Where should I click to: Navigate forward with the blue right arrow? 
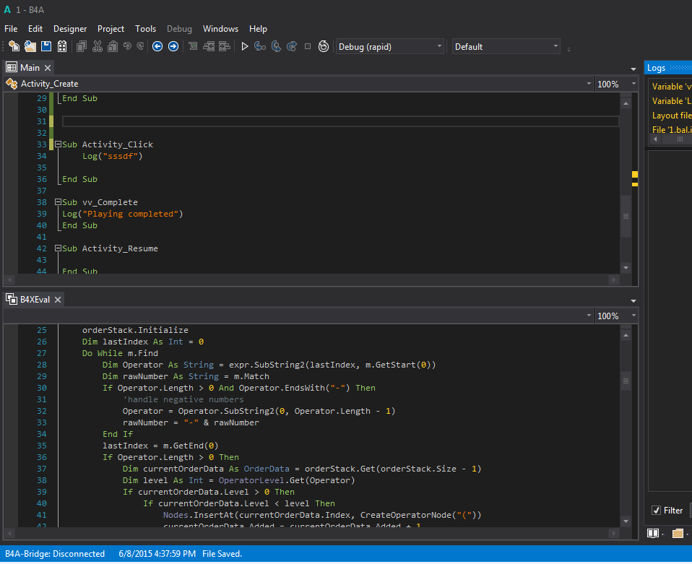[x=173, y=46]
